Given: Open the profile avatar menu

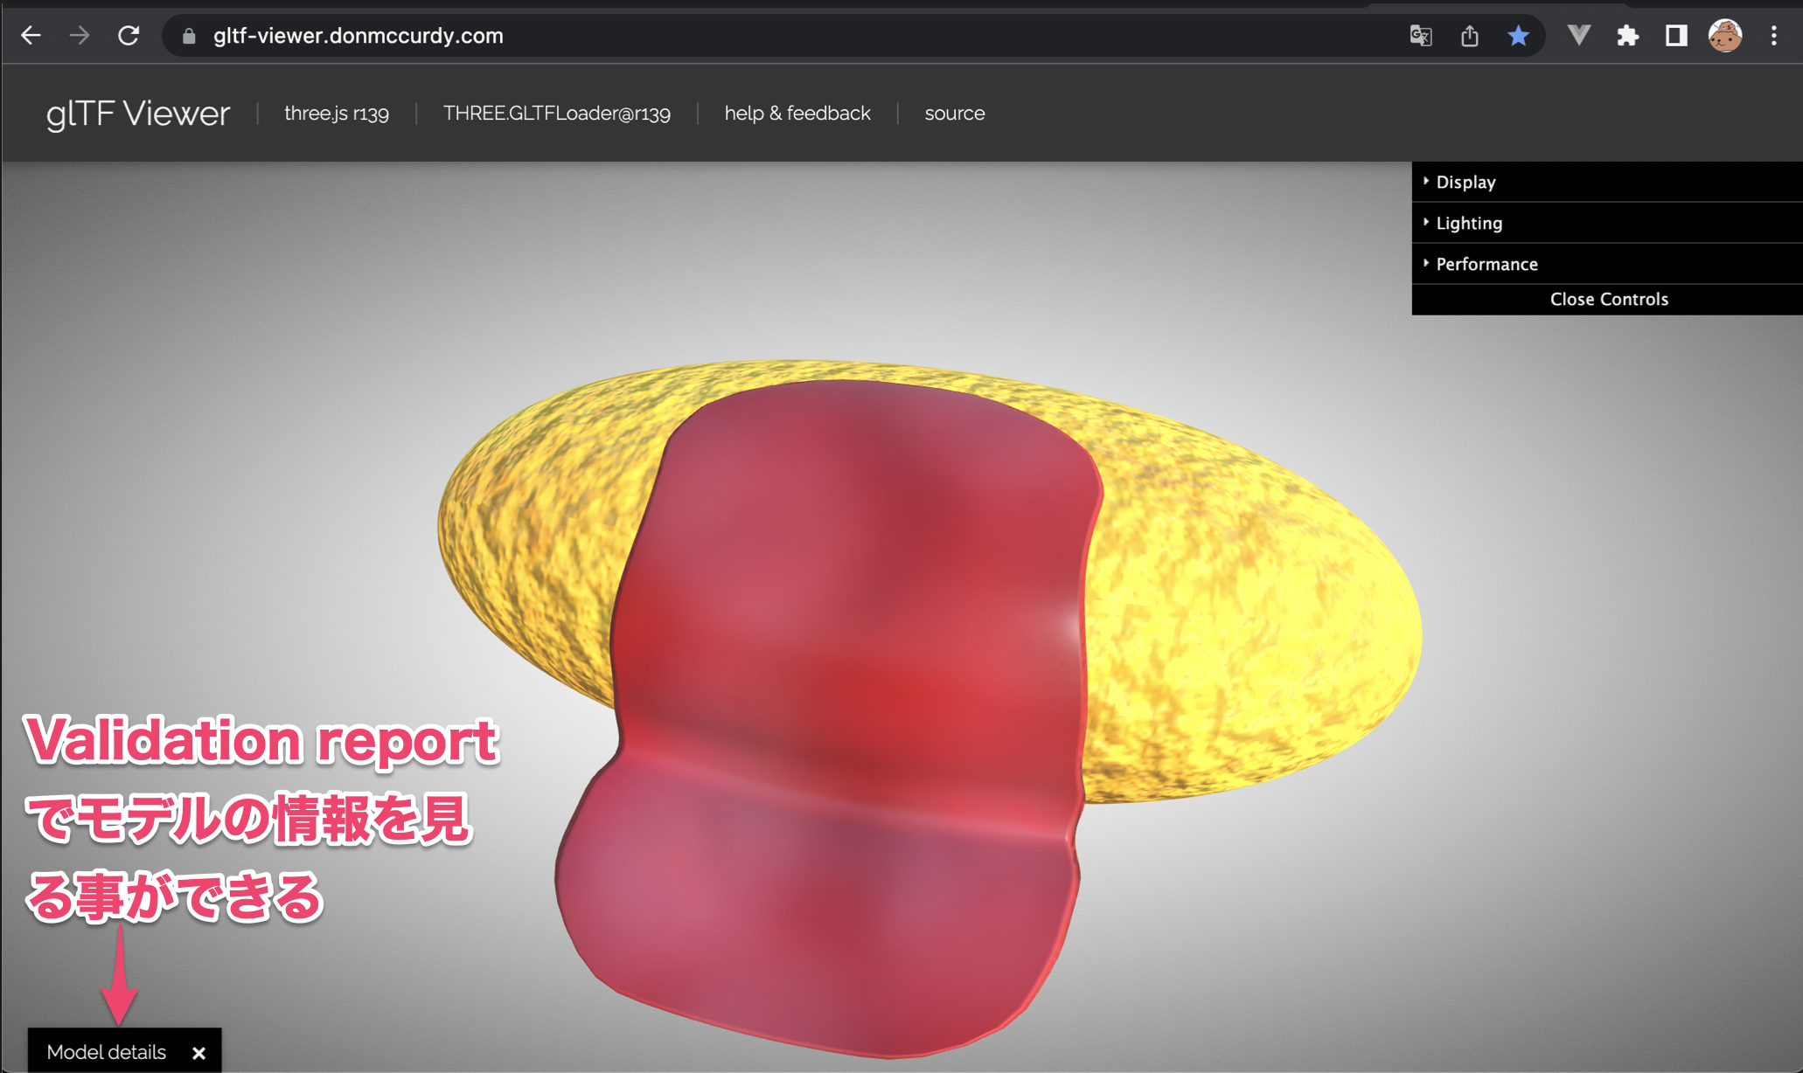Looking at the screenshot, I should (x=1725, y=36).
